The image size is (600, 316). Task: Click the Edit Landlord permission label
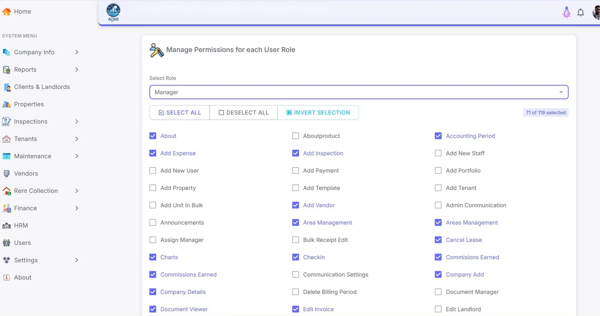click(x=463, y=309)
